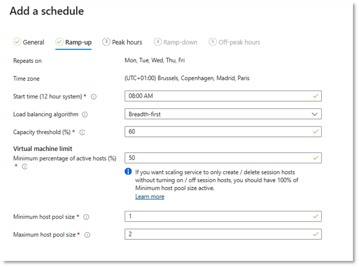
Task: Click info icon under Minimum percentage of active hosts
Action: pos(25,166)
